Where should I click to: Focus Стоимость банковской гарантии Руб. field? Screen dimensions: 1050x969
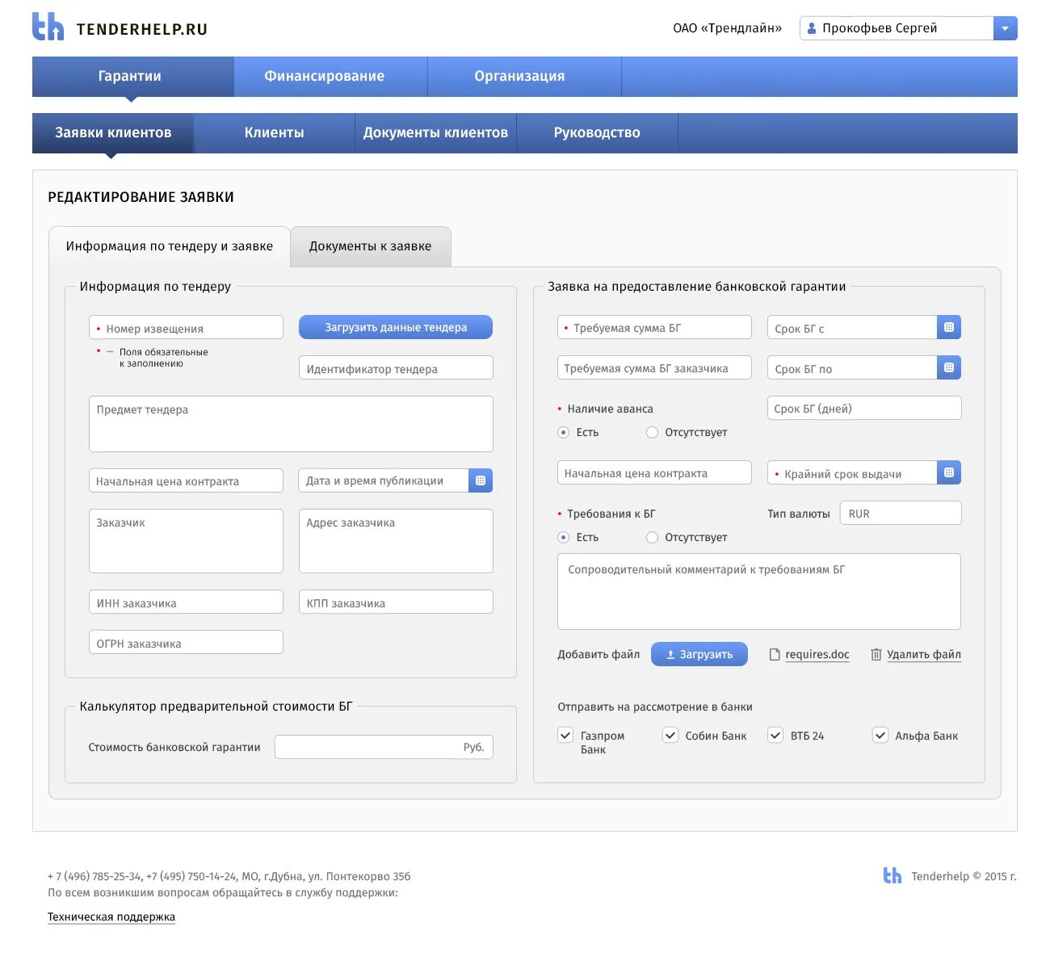(384, 747)
